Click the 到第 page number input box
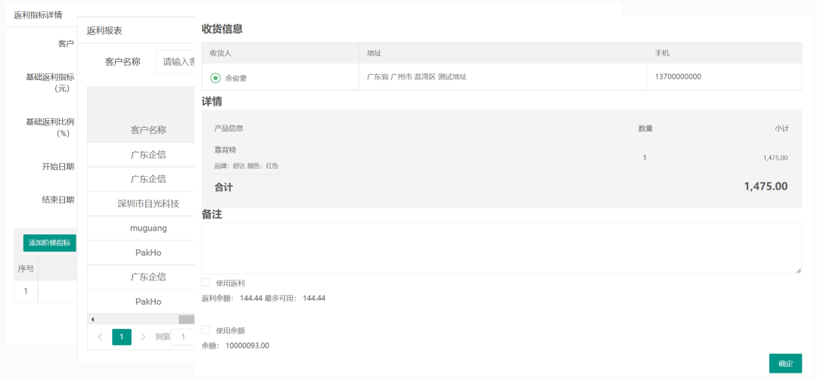This screenshot has height=378, width=817. tap(182, 337)
